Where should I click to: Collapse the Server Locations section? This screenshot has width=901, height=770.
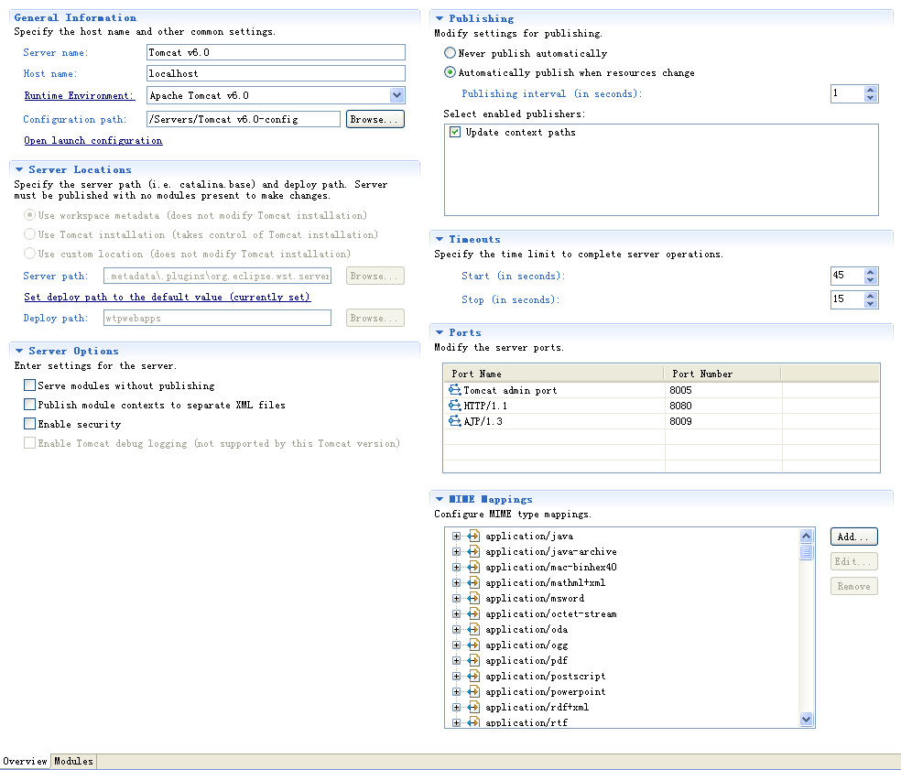pyautogui.click(x=19, y=169)
